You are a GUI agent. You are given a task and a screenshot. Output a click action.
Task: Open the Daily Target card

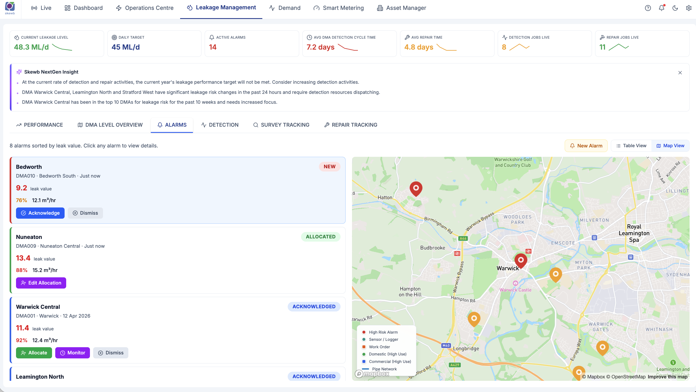[154, 43]
